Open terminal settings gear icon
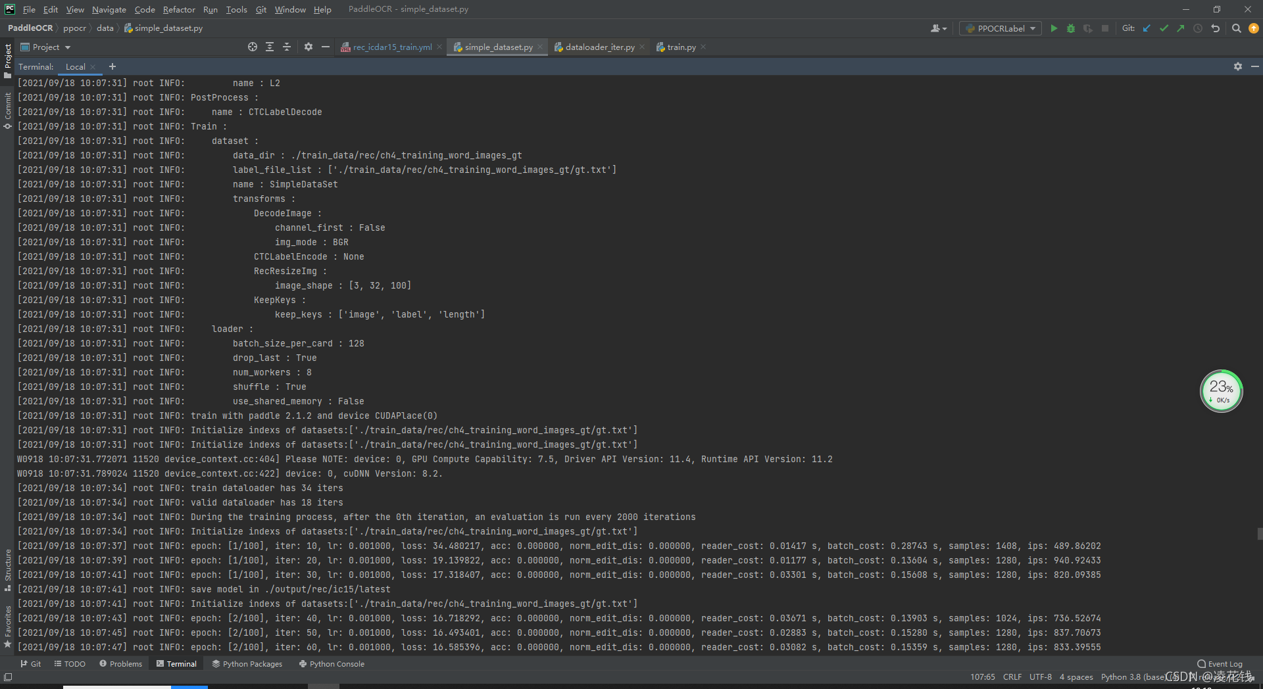 pyautogui.click(x=1238, y=66)
